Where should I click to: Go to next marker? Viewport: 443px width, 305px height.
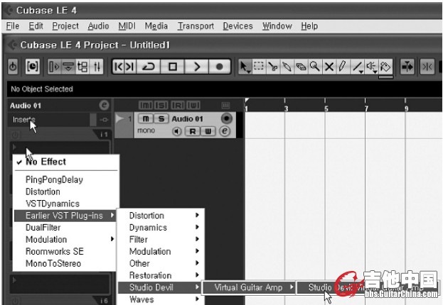pyautogui.click(x=130, y=67)
